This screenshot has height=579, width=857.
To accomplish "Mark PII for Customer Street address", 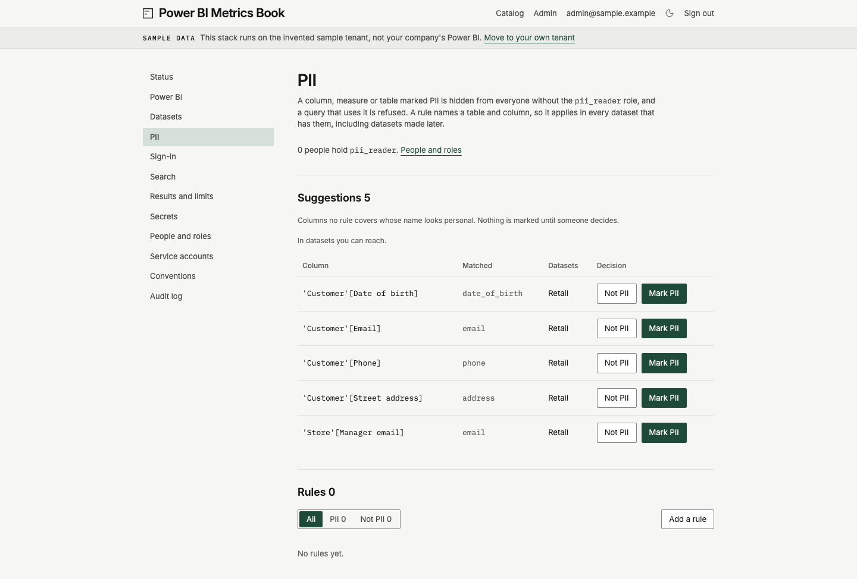I will (x=664, y=398).
